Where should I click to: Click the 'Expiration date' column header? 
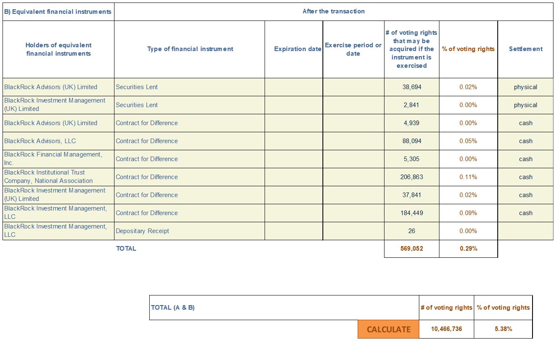[x=294, y=49]
